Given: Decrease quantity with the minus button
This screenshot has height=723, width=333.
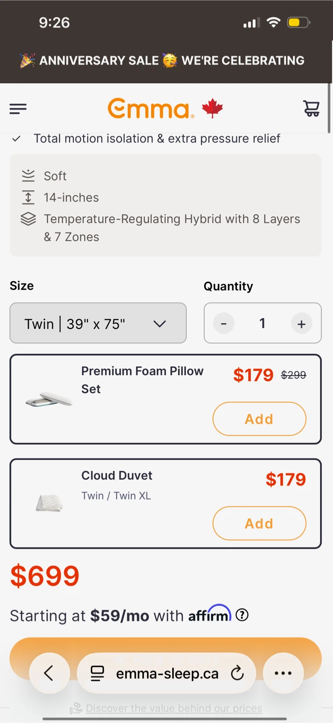Looking at the screenshot, I should click(224, 324).
